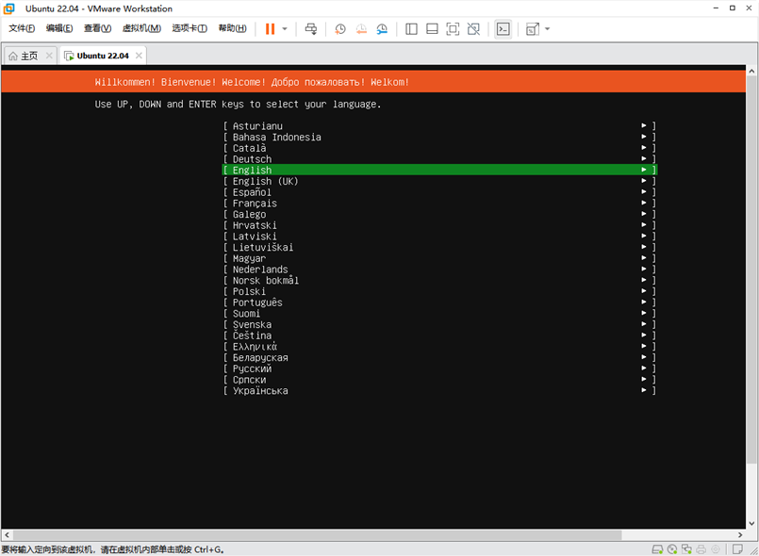Click the network adapter status icon
This screenshot has width=759, height=556.
tap(687, 549)
